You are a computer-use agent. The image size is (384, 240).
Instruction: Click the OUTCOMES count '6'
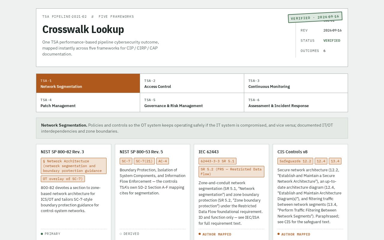[324, 51]
